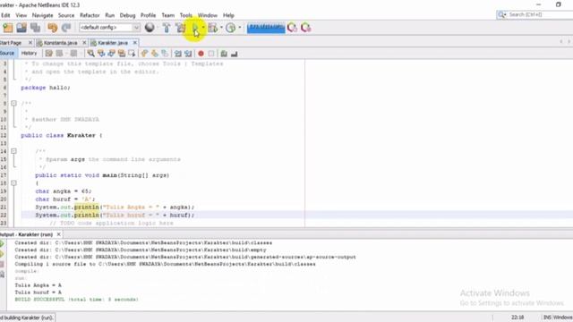573x322 pixels.
Task: Expand the Debug Project dropdown arrow
Action: (221, 28)
